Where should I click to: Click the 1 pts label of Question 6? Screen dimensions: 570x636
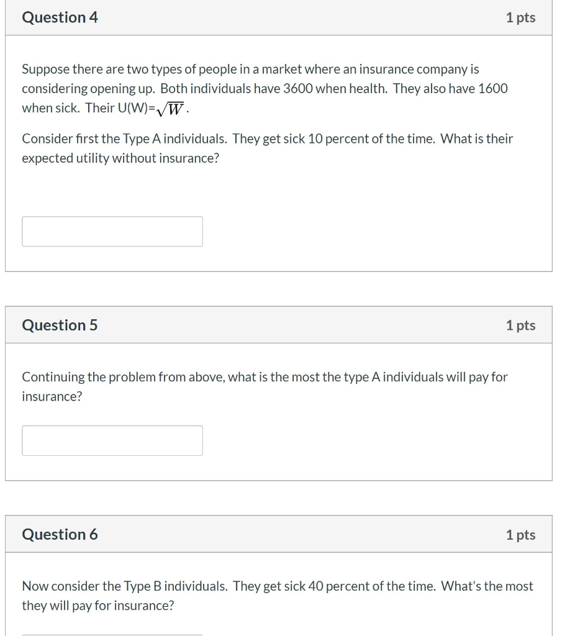[x=520, y=535]
